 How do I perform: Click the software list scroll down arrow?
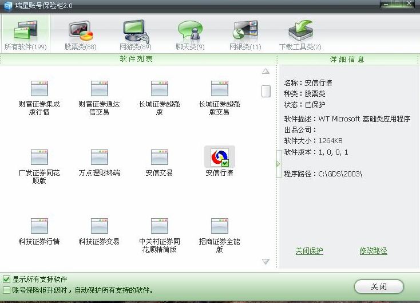point(266,261)
